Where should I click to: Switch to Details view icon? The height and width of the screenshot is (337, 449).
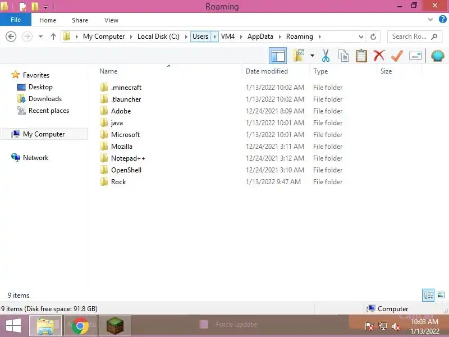coord(428,295)
